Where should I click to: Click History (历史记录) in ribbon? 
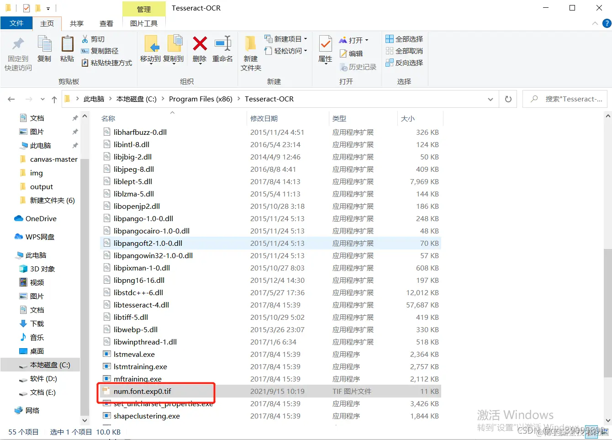(358, 67)
